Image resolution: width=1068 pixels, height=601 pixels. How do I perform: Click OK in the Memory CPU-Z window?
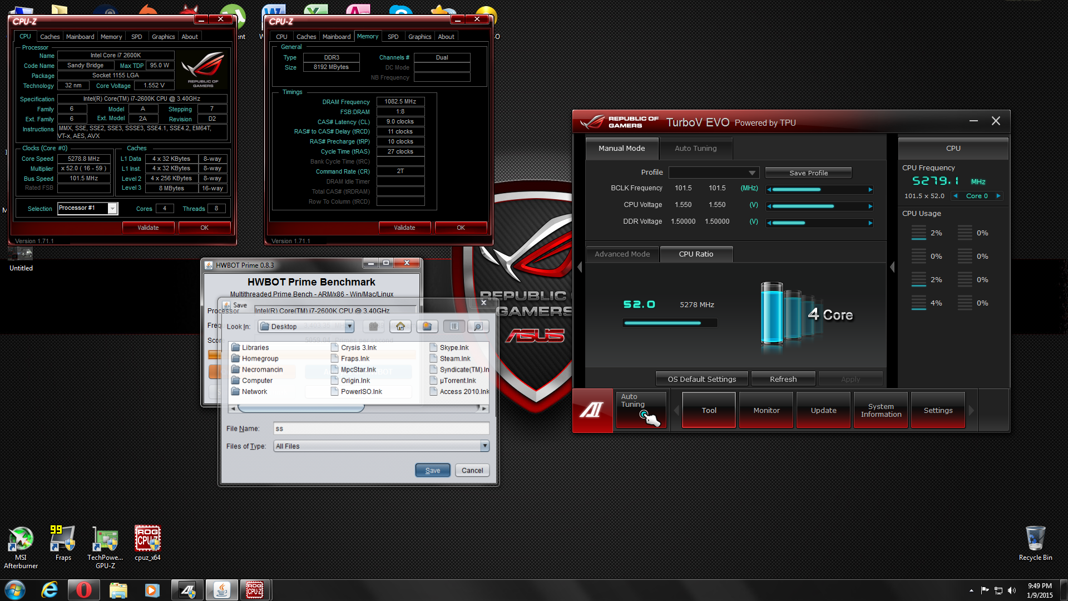[x=461, y=228]
